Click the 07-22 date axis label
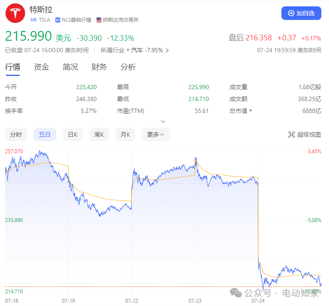 click(x=132, y=301)
